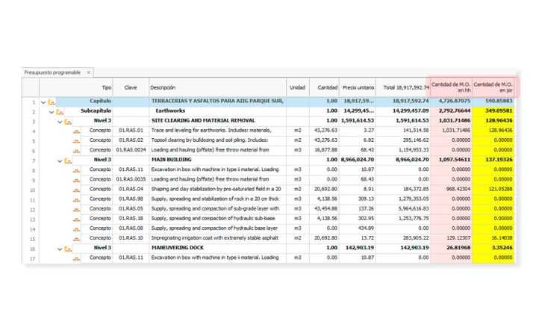Click quantity cell 16,877.88
The image size is (536, 318).
click(325, 150)
